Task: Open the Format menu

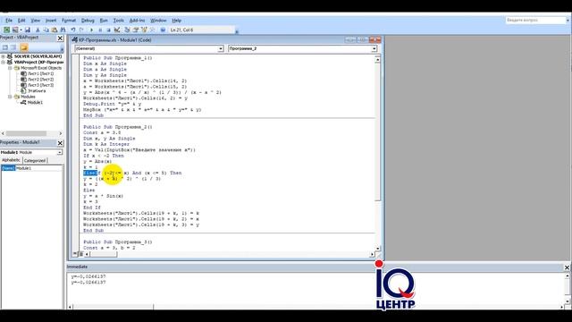Action: tap(69, 21)
